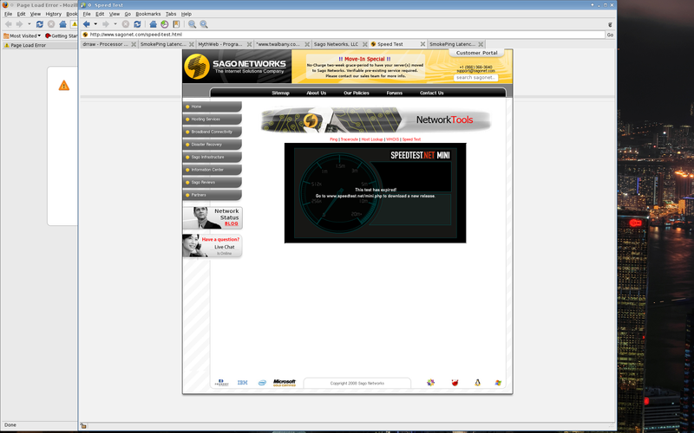The height and width of the screenshot is (433, 694).
Task: Go to the home page in the Speed Test window
Action: click(x=153, y=24)
